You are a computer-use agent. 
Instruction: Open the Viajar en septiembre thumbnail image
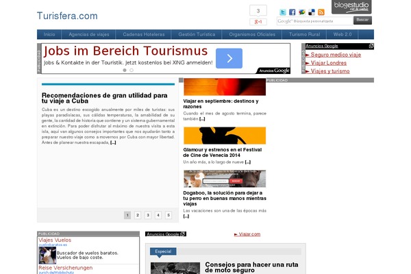(x=225, y=87)
